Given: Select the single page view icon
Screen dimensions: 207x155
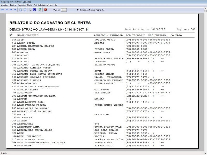Looking at the screenshot, I should pos(20,10).
